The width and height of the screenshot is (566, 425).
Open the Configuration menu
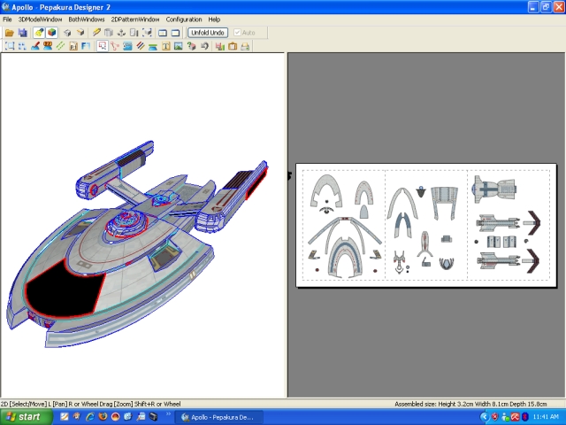(184, 19)
